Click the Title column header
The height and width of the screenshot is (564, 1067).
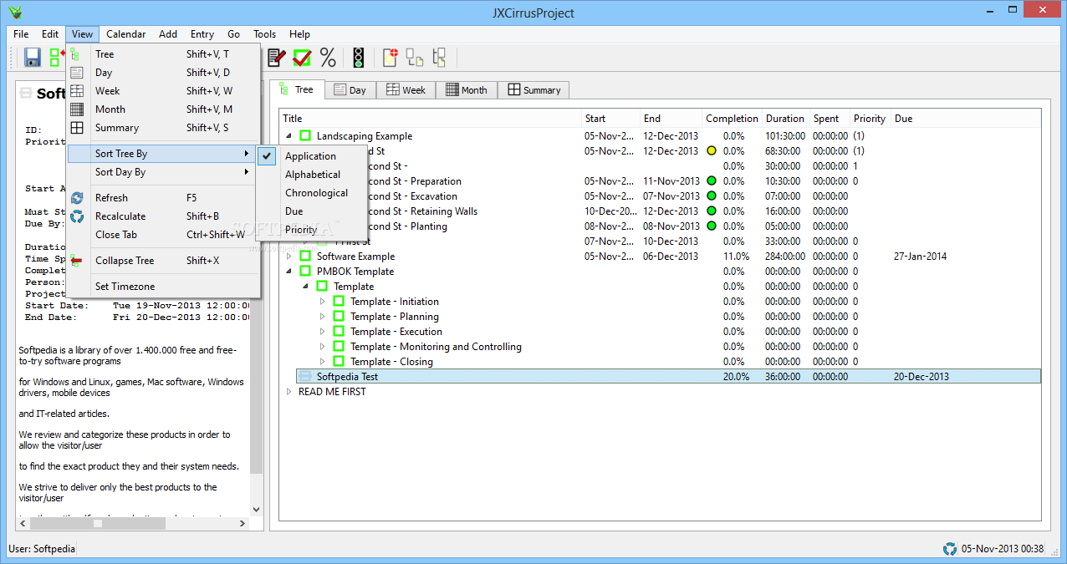pos(431,119)
